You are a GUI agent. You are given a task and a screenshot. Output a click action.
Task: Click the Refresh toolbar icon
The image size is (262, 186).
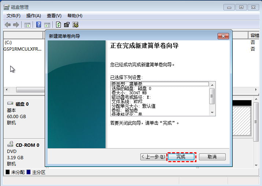click(x=58, y=25)
